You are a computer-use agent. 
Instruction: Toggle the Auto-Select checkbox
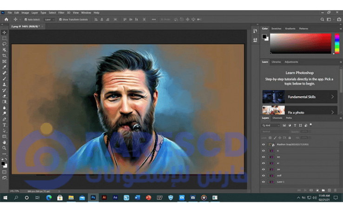tap(26, 19)
